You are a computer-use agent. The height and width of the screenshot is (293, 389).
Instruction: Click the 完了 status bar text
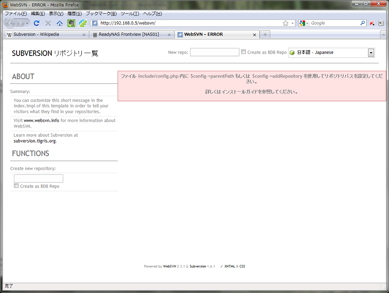(9, 286)
